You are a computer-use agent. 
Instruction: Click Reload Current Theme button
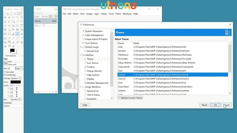coord(130,98)
